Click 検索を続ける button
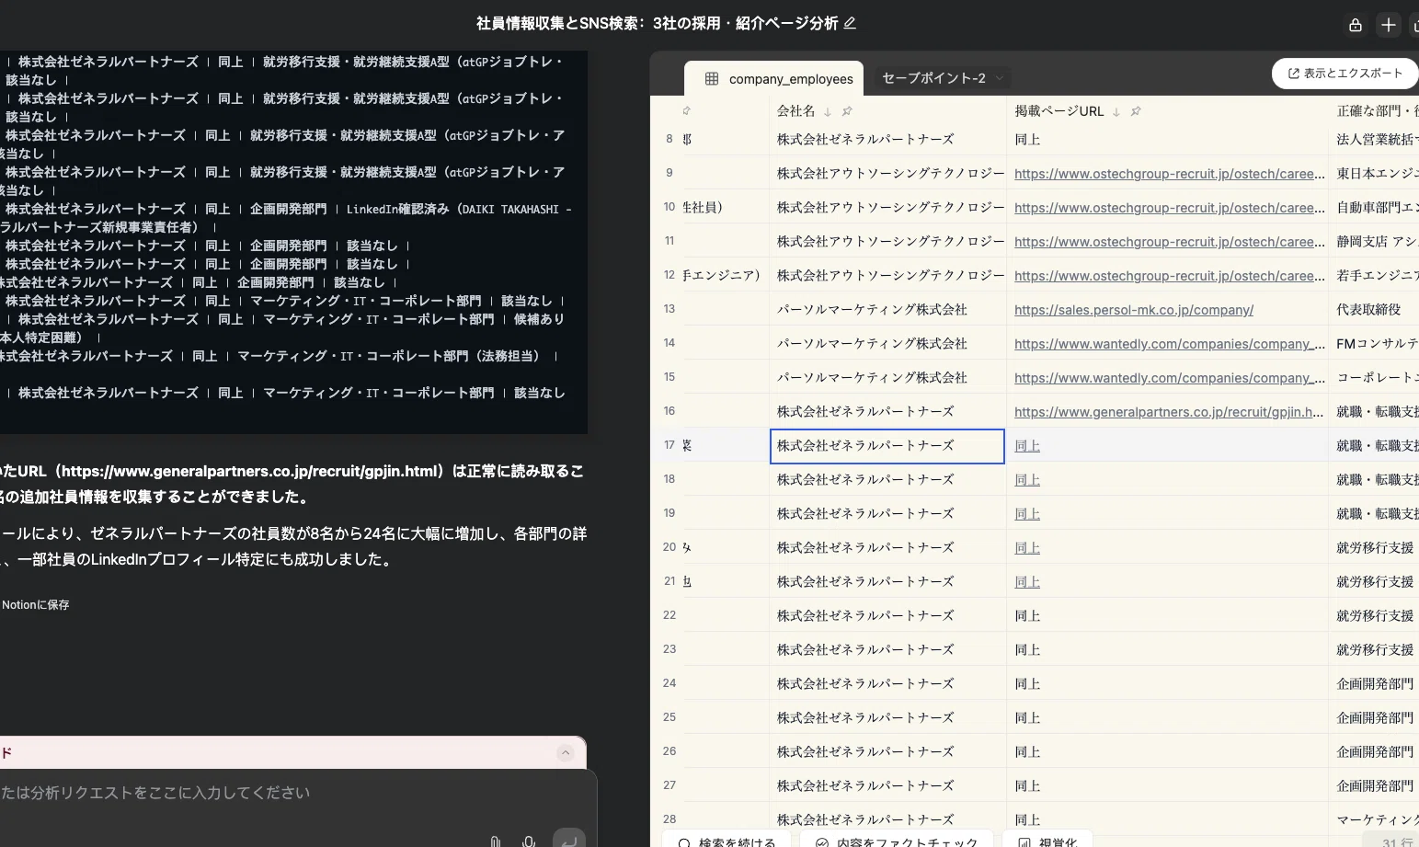This screenshot has height=847, width=1419. click(727, 841)
